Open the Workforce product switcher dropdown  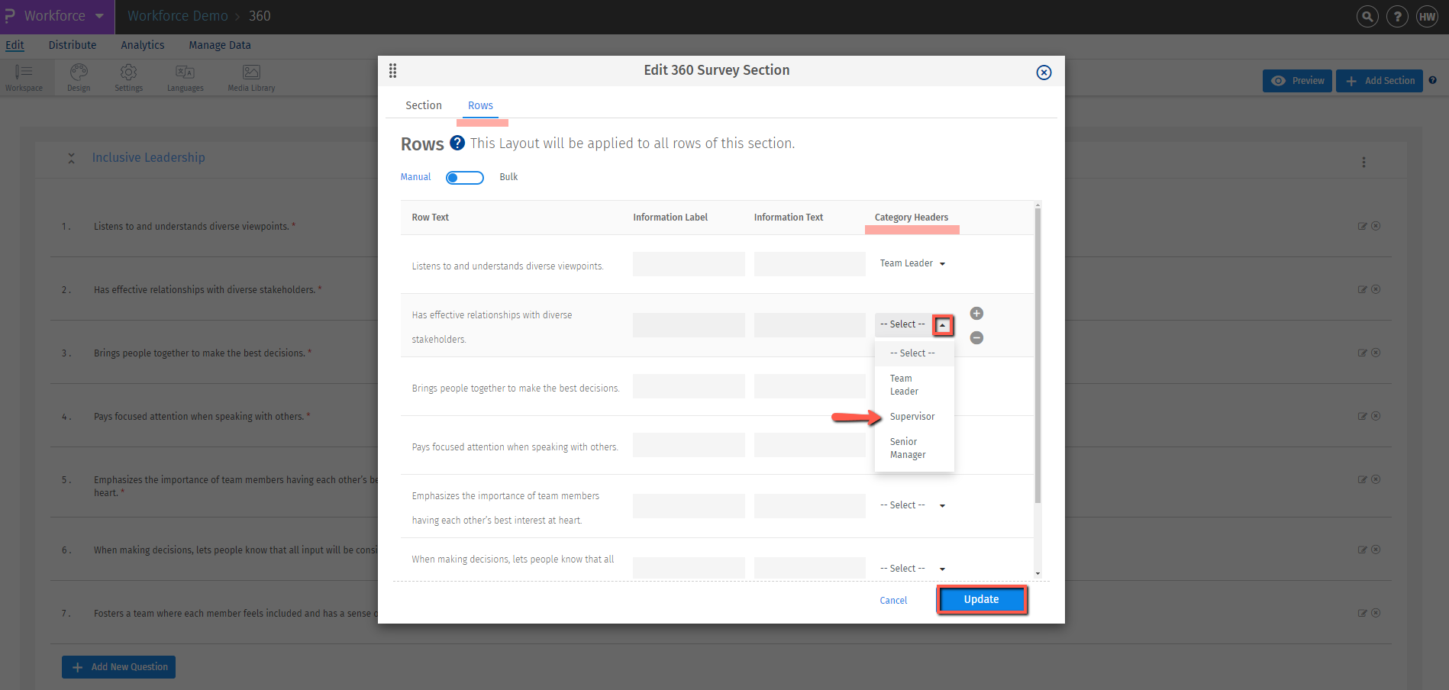coord(57,16)
